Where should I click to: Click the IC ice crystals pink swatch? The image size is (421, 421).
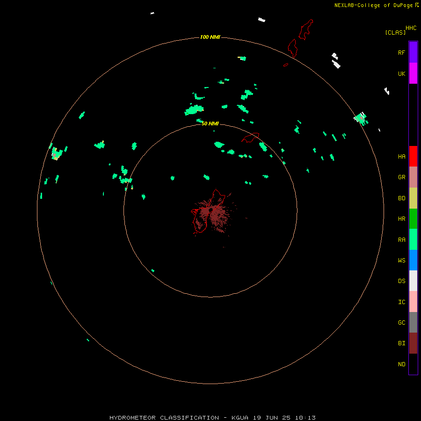click(x=413, y=302)
